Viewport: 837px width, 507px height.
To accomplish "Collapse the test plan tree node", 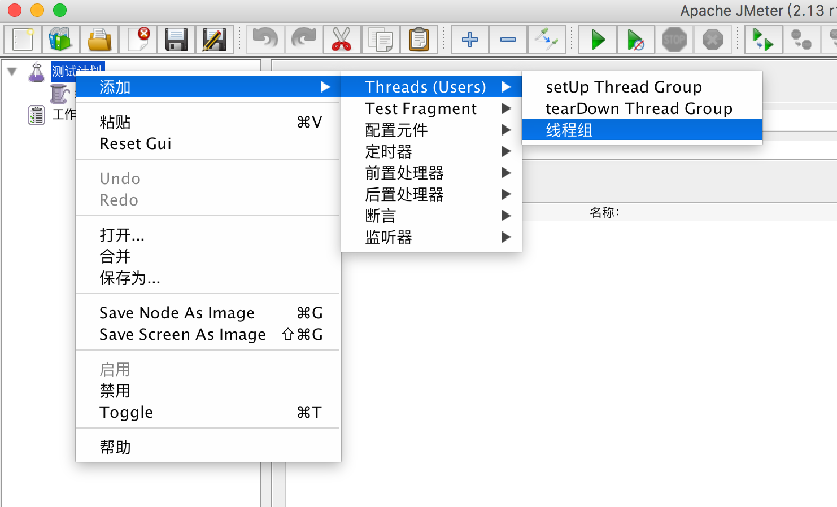I will click(x=12, y=72).
